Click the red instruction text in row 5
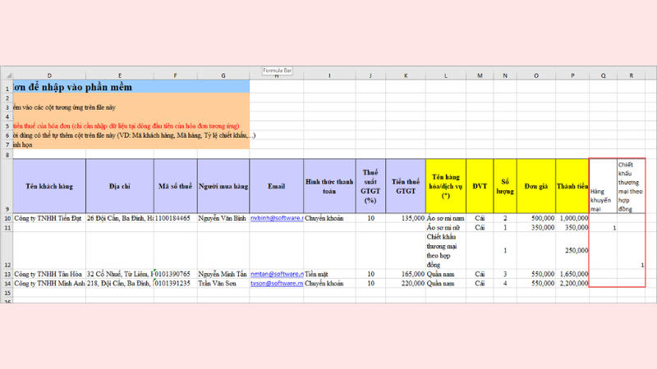The width and height of the screenshot is (657, 369). [x=126, y=125]
